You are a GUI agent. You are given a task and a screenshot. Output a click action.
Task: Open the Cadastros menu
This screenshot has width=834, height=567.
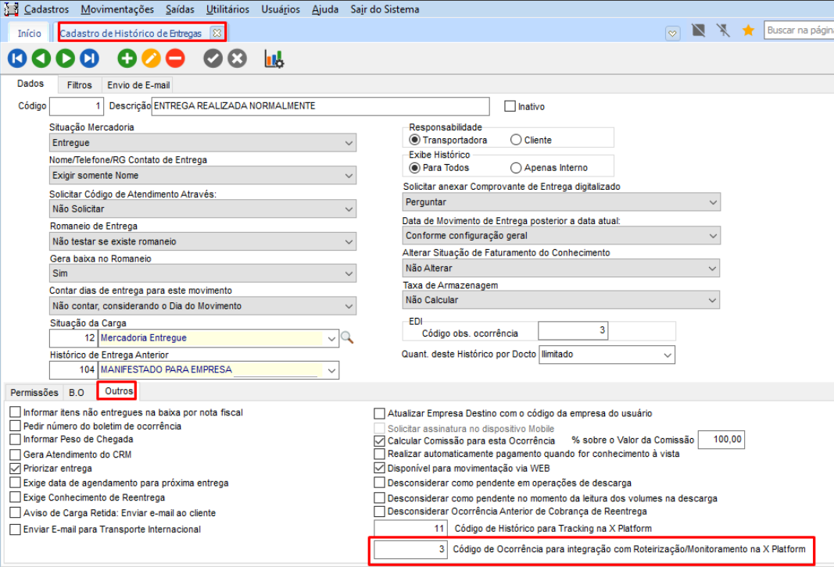coord(46,9)
